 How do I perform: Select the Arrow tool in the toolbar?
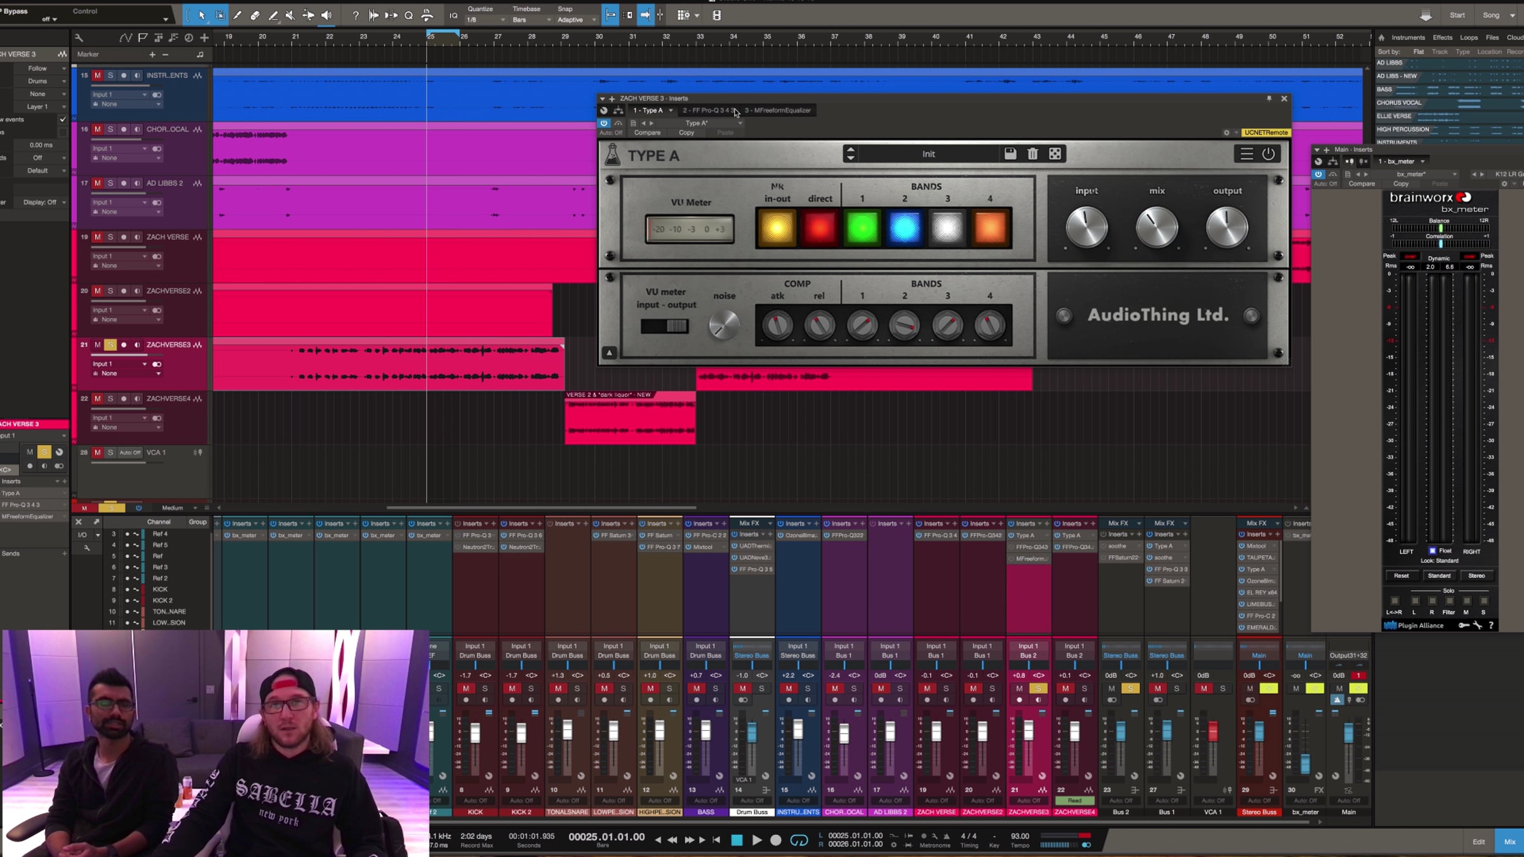pyautogui.click(x=202, y=15)
